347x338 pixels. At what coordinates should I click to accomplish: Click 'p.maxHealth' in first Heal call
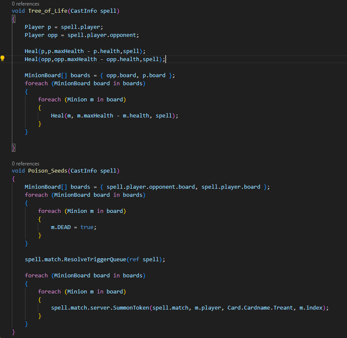click(66, 51)
